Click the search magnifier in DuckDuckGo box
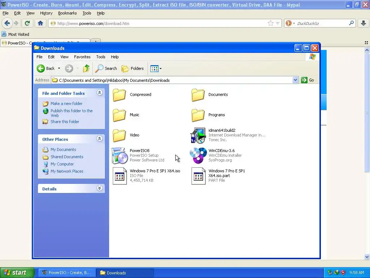Image resolution: width=370 pixels, height=278 pixels. [351, 23]
